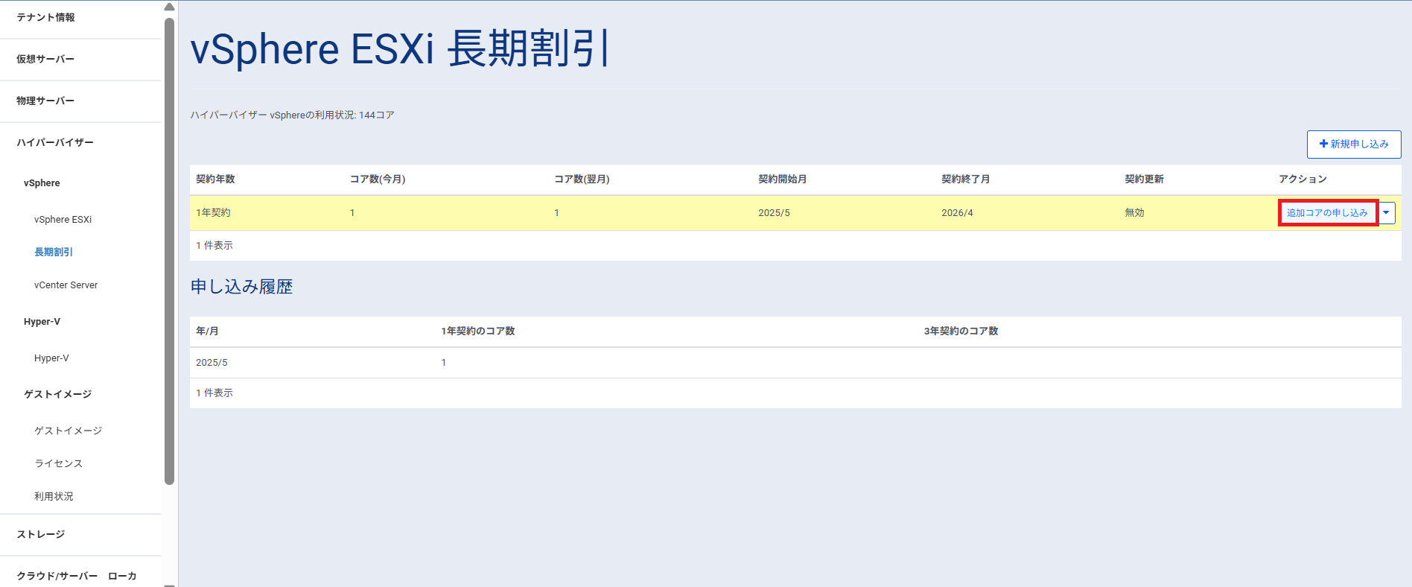The image size is (1412, 587).
Task: Expand the action dropdown arrow beside 追加コアの申し込み
Action: coord(1386,213)
